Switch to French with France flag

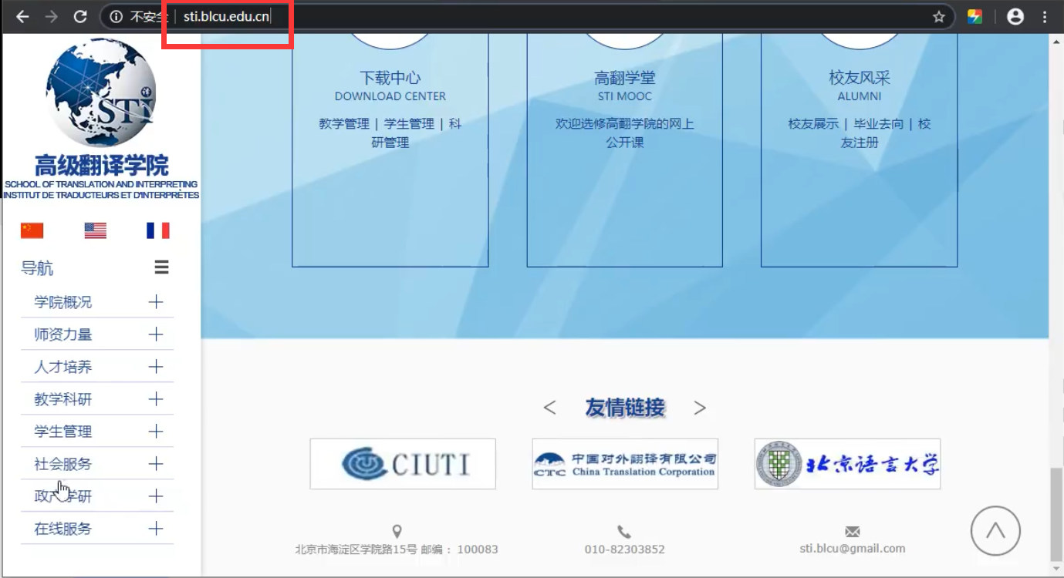pyautogui.click(x=157, y=230)
